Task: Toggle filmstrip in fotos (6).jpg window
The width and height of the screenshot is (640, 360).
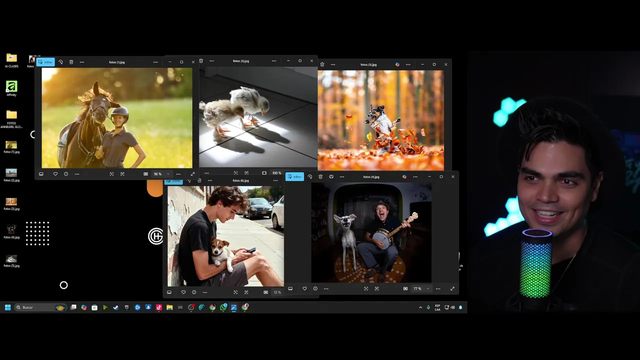Action: [x=169, y=292]
